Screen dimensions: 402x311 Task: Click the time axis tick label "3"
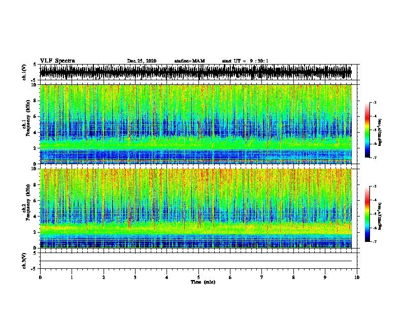pyautogui.click(x=135, y=277)
